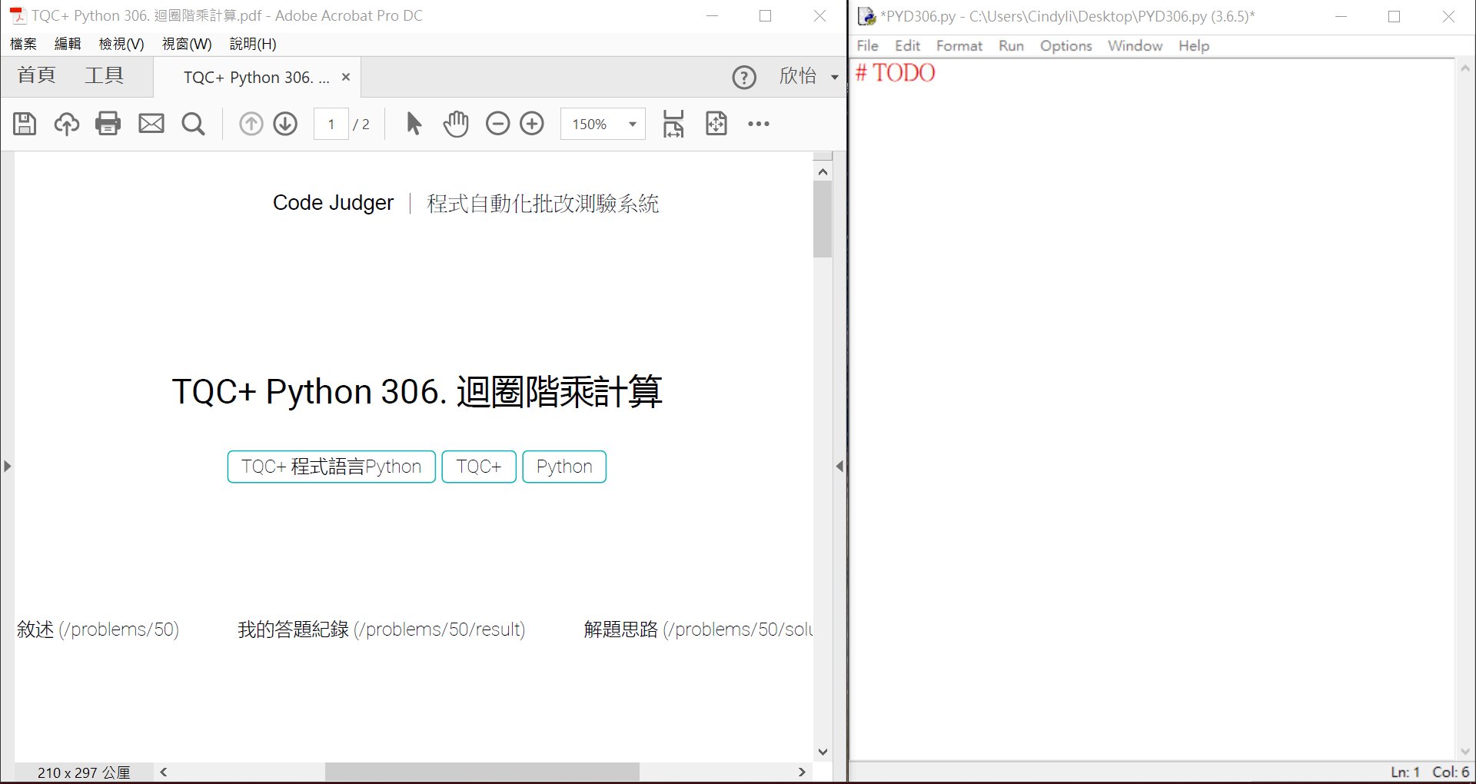The width and height of the screenshot is (1476, 784).
Task: Maximize the IDLE PYD306.py window
Action: pyautogui.click(x=1394, y=16)
